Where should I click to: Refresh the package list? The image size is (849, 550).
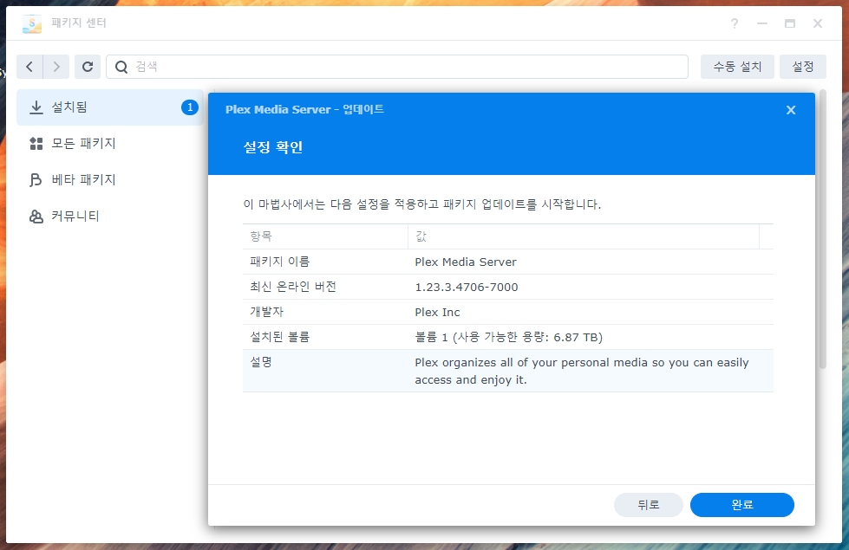point(88,67)
